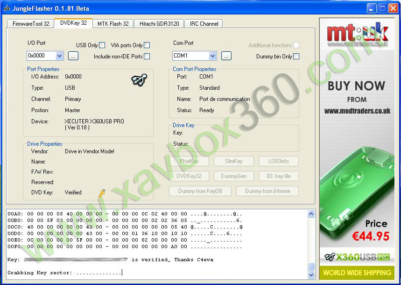Image resolution: width=401 pixels, height=285 pixels.
Task: Enable the Dummy.bin Only checkbox
Action: coord(296,57)
